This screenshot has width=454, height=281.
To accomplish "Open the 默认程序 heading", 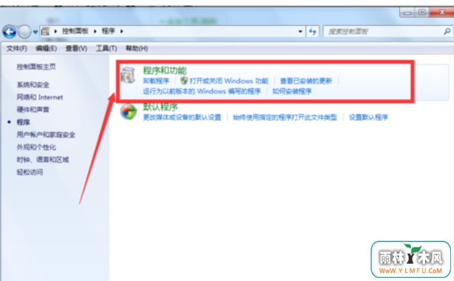I will click(x=160, y=107).
